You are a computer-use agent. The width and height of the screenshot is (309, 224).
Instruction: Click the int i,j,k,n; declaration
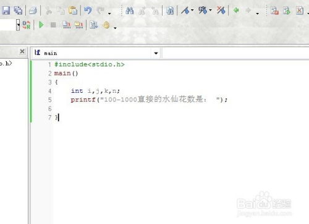pos(95,91)
